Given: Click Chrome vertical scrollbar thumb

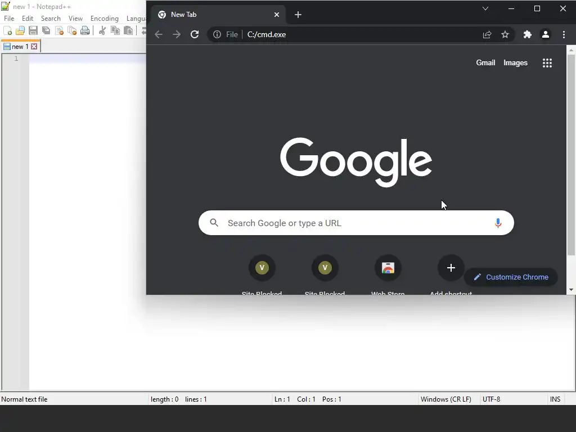Looking at the screenshot, I should coord(571,155).
